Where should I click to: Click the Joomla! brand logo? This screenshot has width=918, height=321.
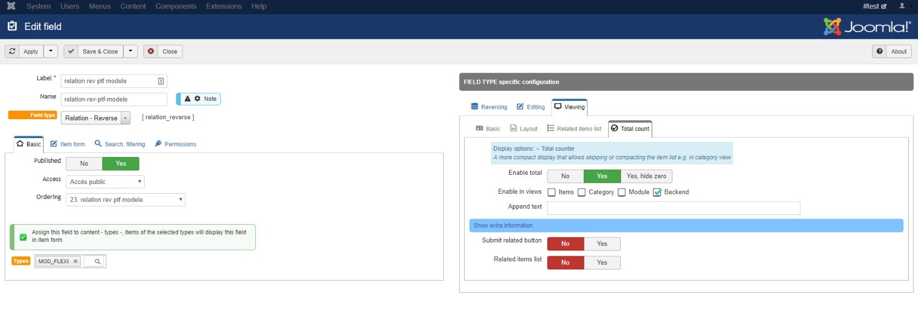pyautogui.click(x=867, y=26)
